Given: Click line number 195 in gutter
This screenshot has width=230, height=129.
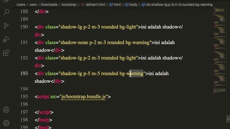Looking at the screenshot, I should tap(24, 97).
